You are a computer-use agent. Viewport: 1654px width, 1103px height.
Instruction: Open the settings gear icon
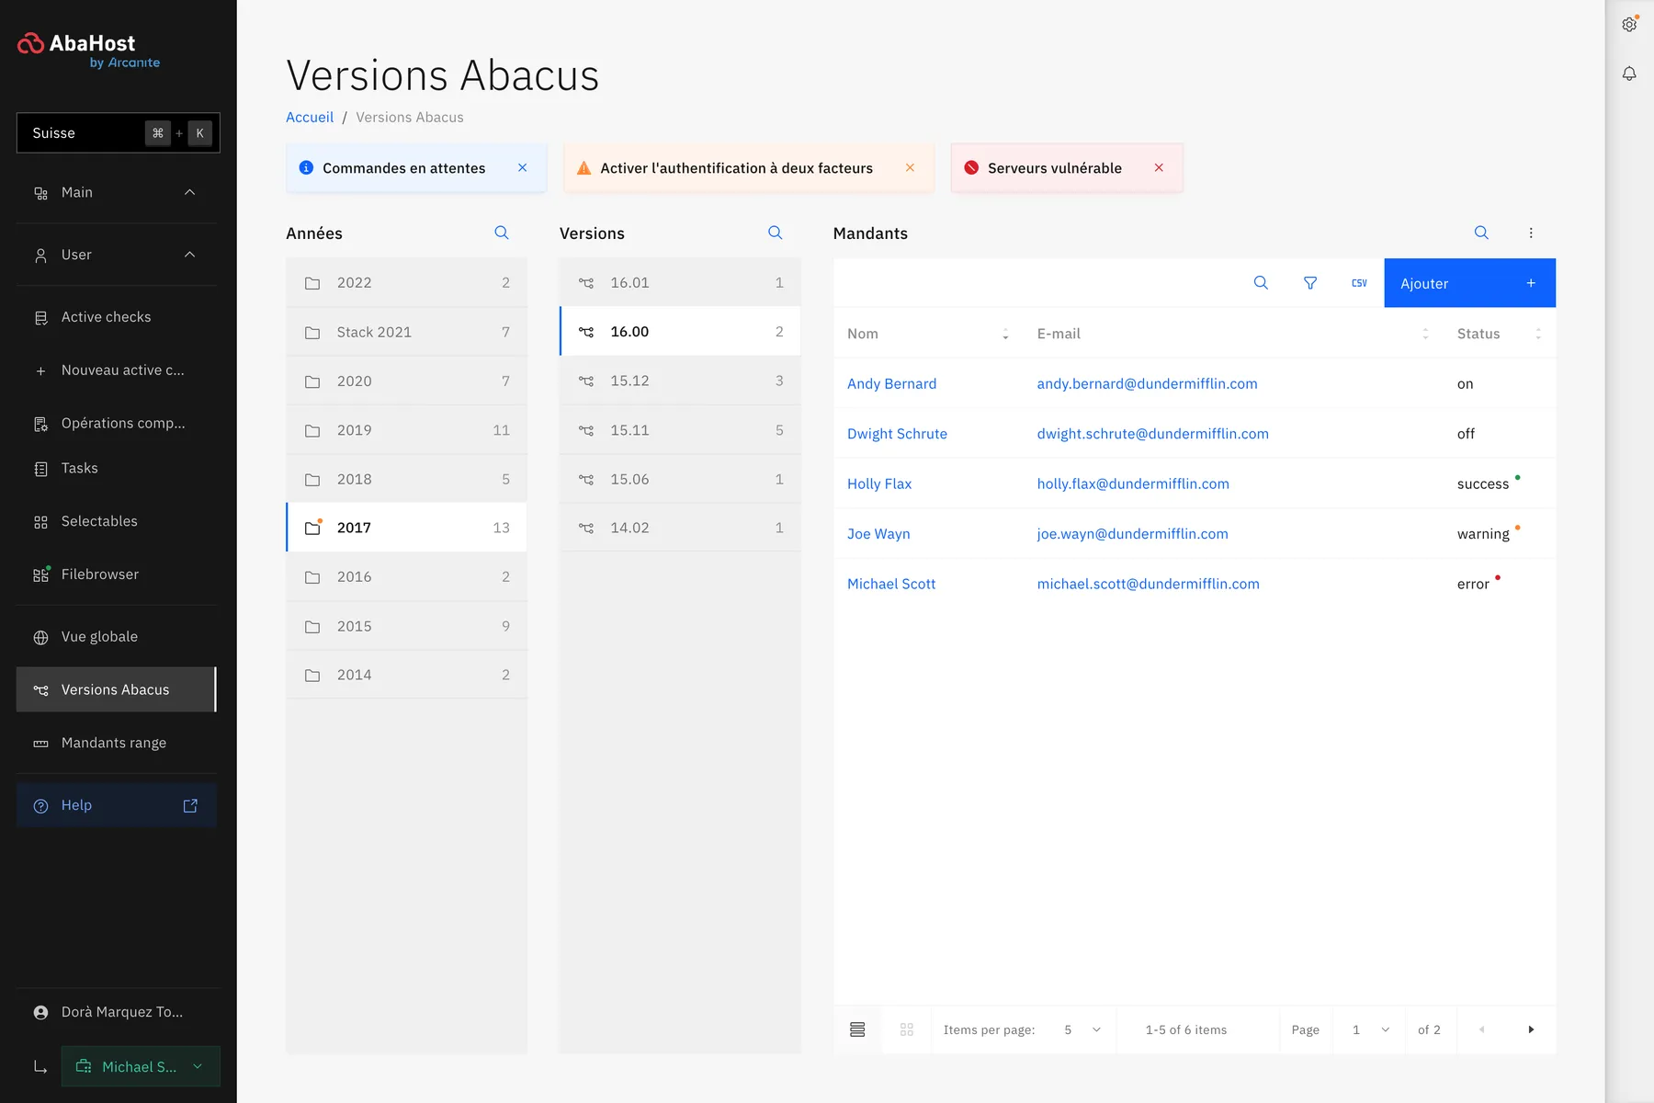[1629, 25]
